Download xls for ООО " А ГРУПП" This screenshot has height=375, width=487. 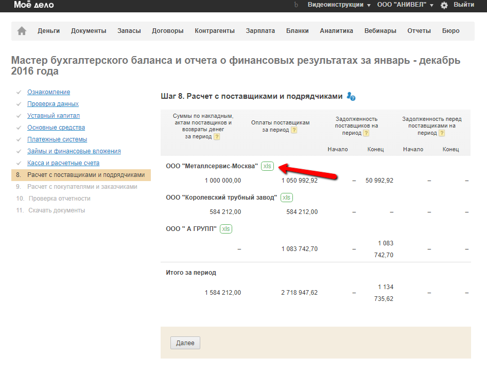pyautogui.click(x=226, y=229)
